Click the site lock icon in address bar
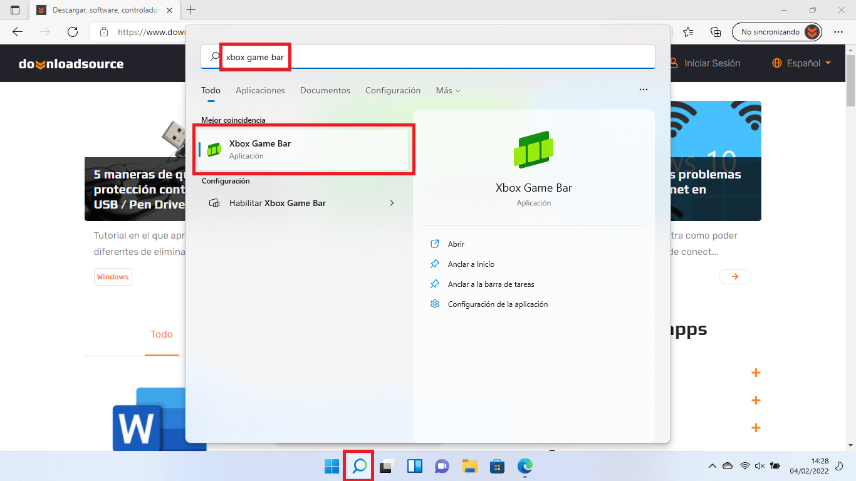The height and width of the screenshot is (481, 856). pyautogui.click(x=104, y=31)
